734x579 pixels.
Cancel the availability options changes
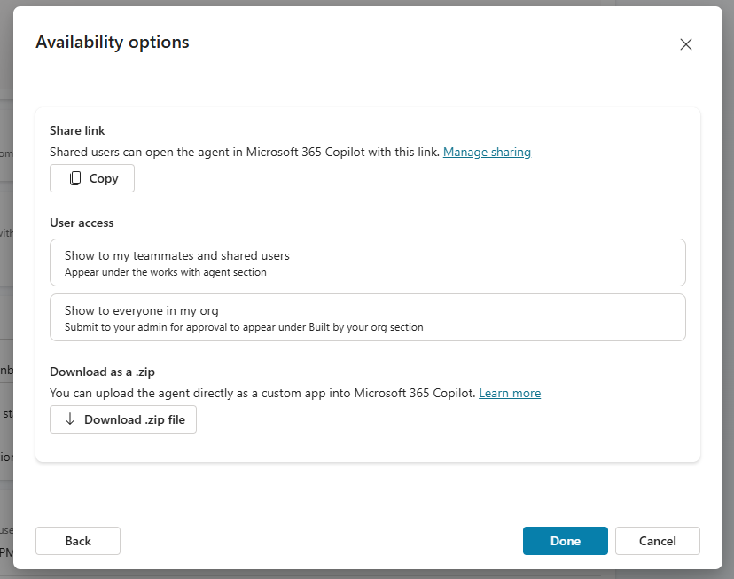coord(657,541)
